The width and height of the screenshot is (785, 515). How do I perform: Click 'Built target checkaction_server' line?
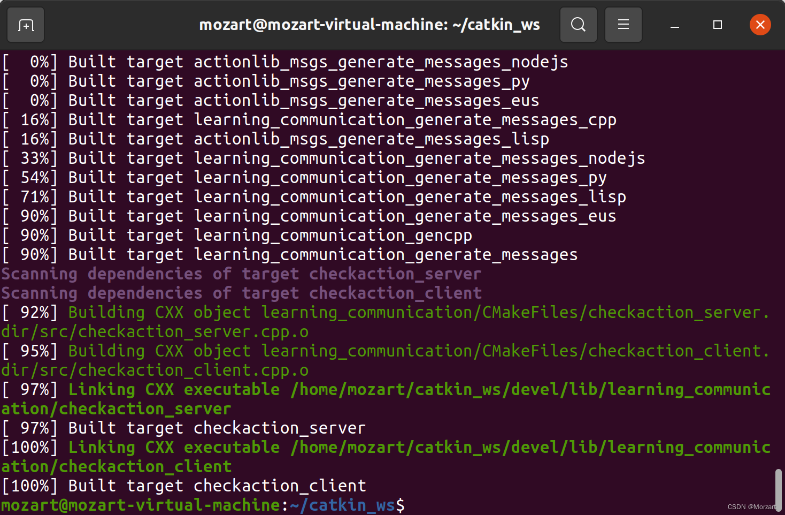tap(184, 428)
